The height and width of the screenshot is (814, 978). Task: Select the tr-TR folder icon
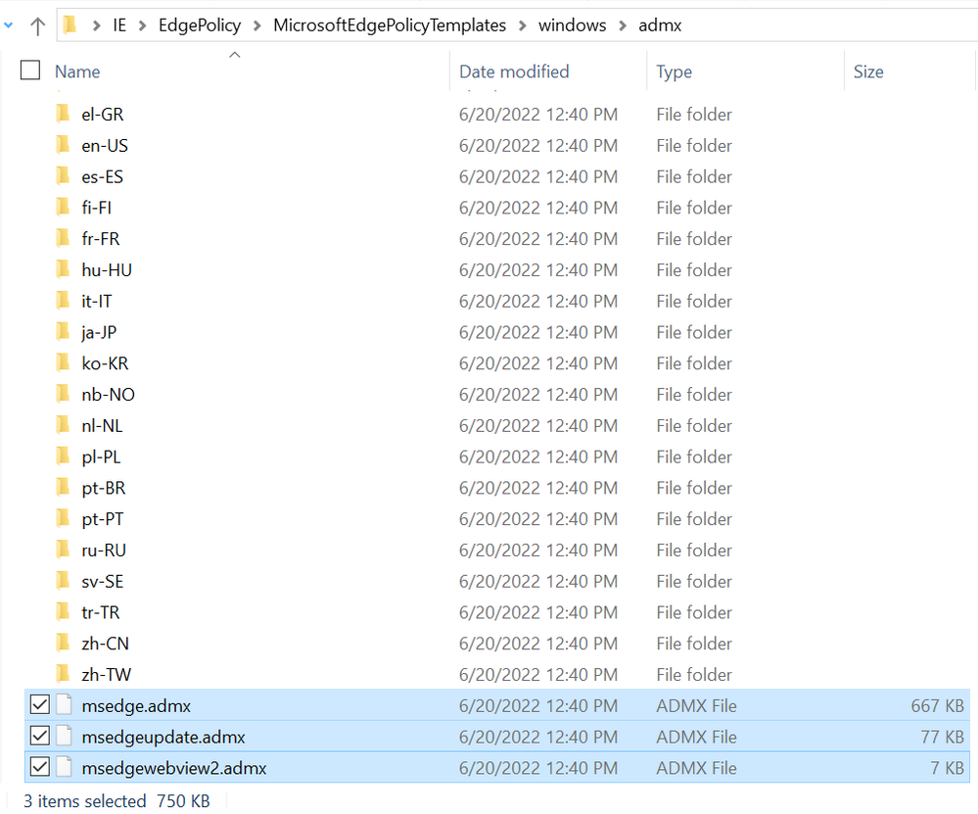click(63, 612)
